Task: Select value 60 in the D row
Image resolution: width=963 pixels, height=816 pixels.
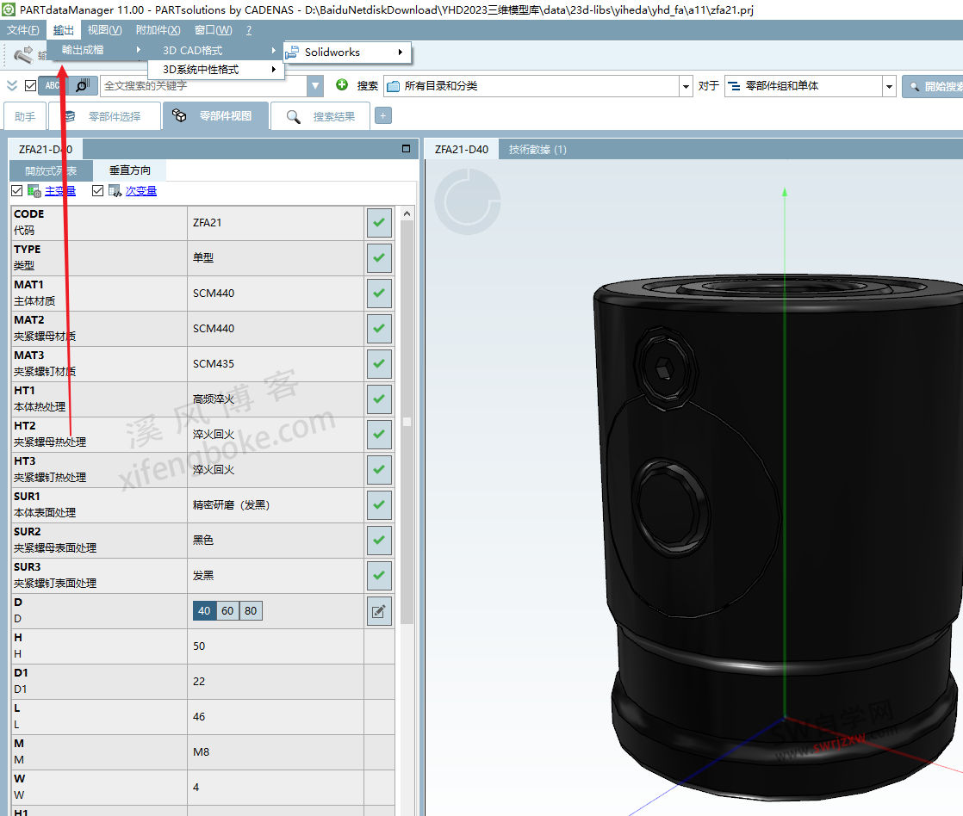Action: pos(227,609)
